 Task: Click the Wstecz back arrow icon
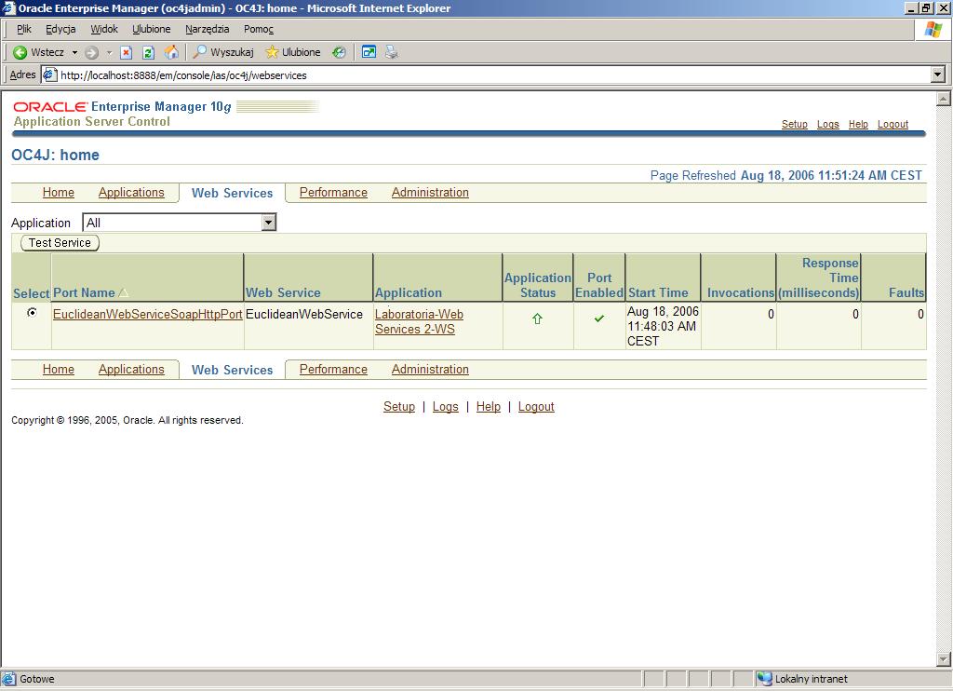coord(20,52)
